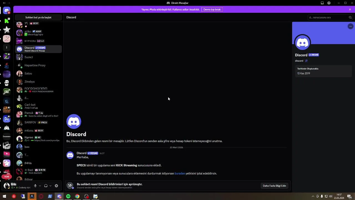
Task: Open milana direct message
Action: (38, 131)
